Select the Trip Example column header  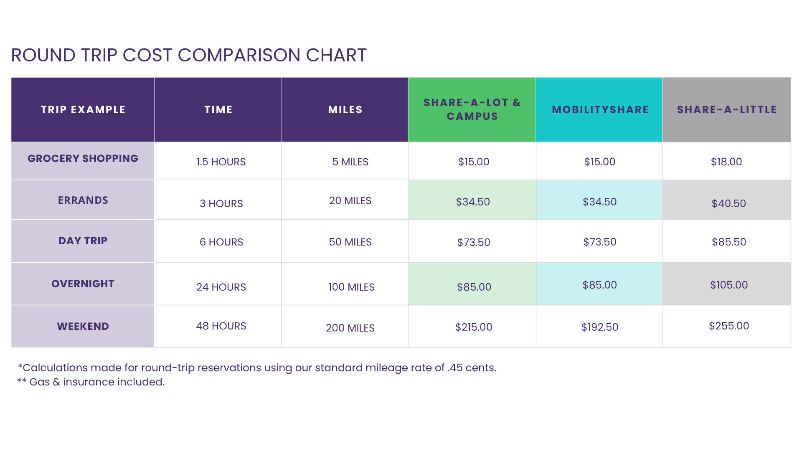point(83,110)
